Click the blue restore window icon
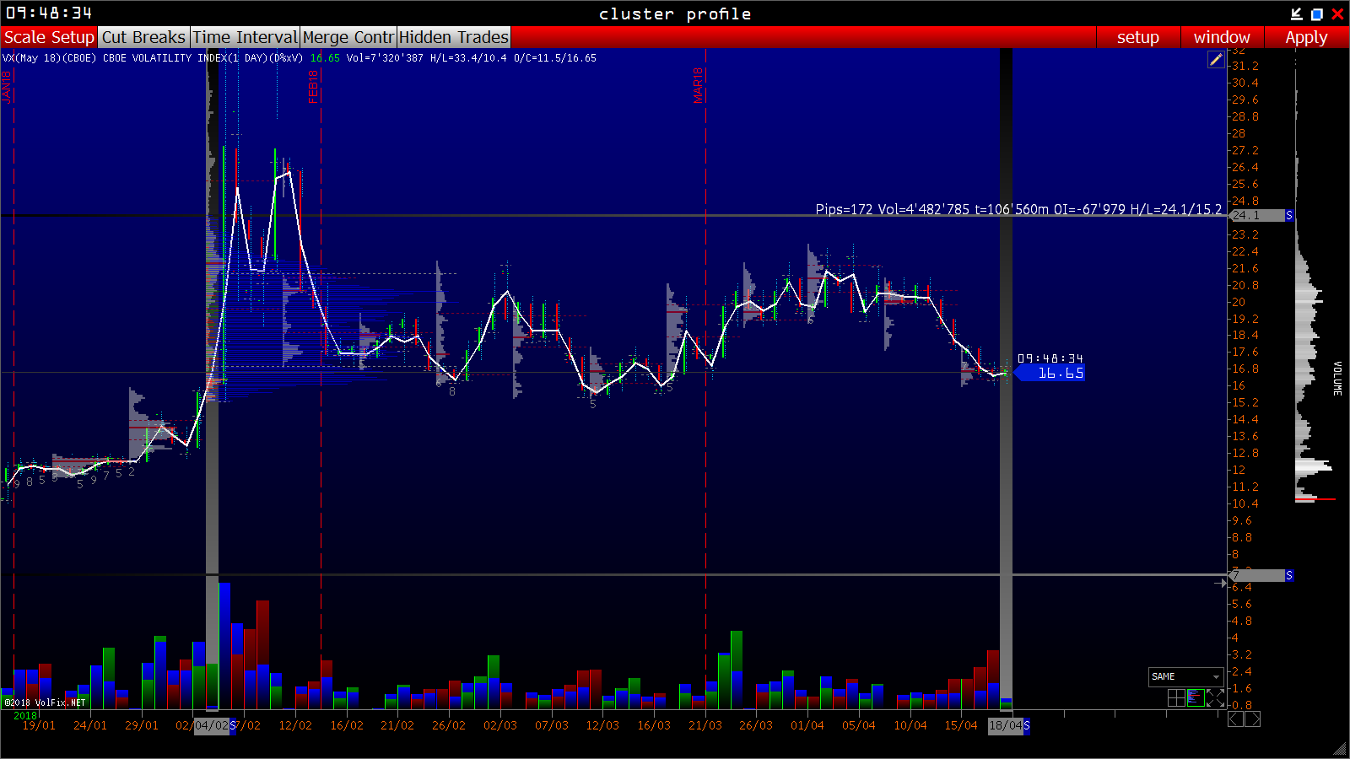Viewport: 1350px width, 759px height. [x=1317, y=13]
